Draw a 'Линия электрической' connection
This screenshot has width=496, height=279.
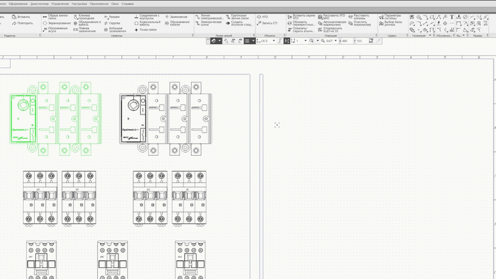point(210,17)
